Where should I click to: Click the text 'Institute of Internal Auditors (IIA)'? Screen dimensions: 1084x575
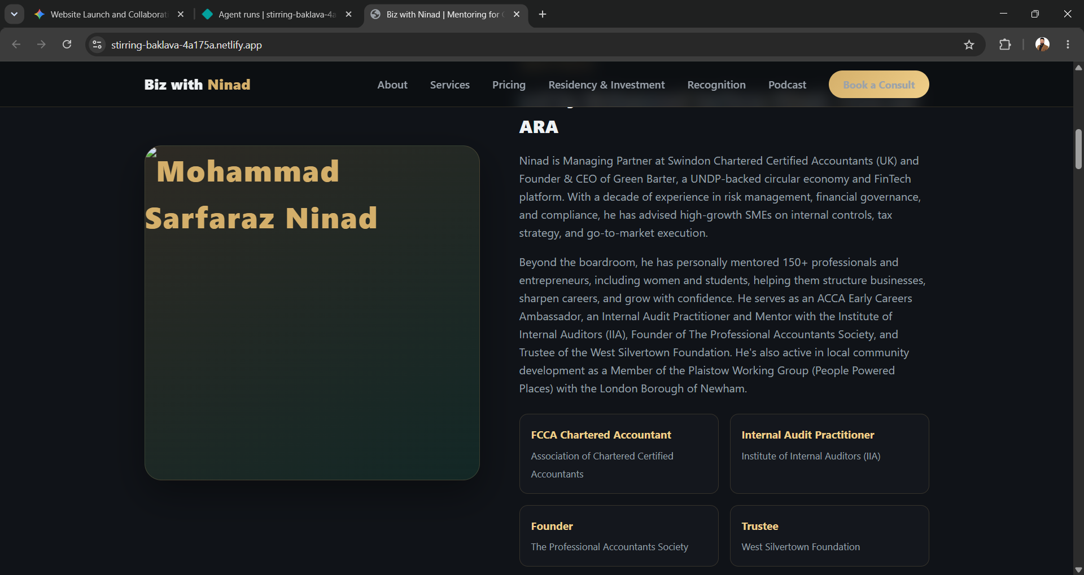pos(811,456)
